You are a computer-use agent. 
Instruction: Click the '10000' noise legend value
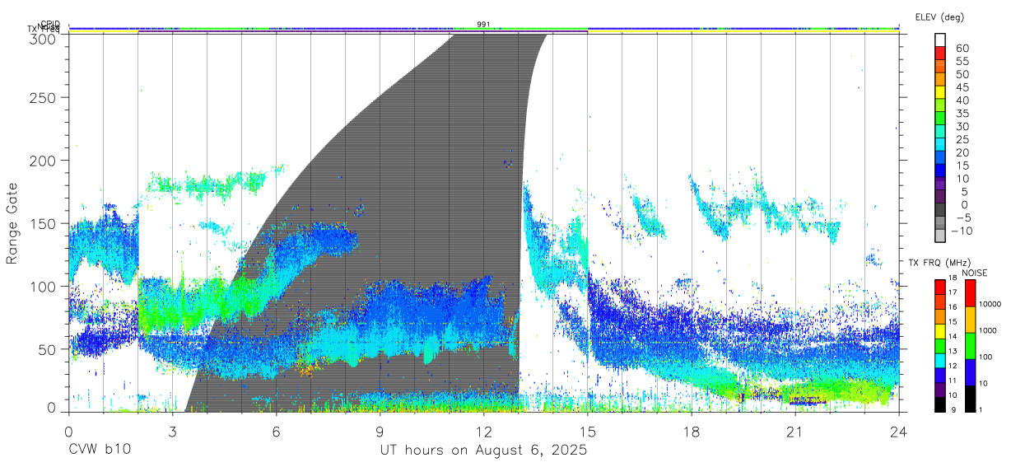(x=992, y=304)
